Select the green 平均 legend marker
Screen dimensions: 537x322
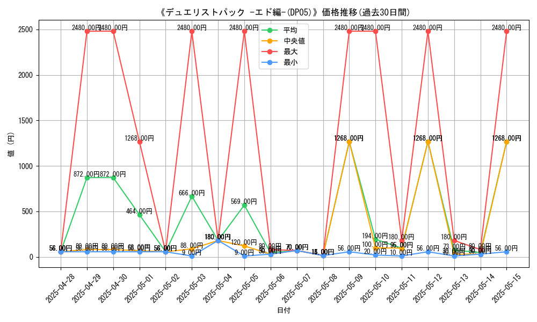(x=270, y=30)
